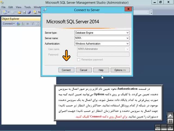174x131 pixels.
Task: Click the Connect to Server dialog title icon
Action: [x=45, y=10]
